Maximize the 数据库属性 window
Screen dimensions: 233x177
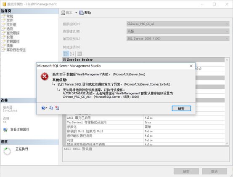click(214, 4)
